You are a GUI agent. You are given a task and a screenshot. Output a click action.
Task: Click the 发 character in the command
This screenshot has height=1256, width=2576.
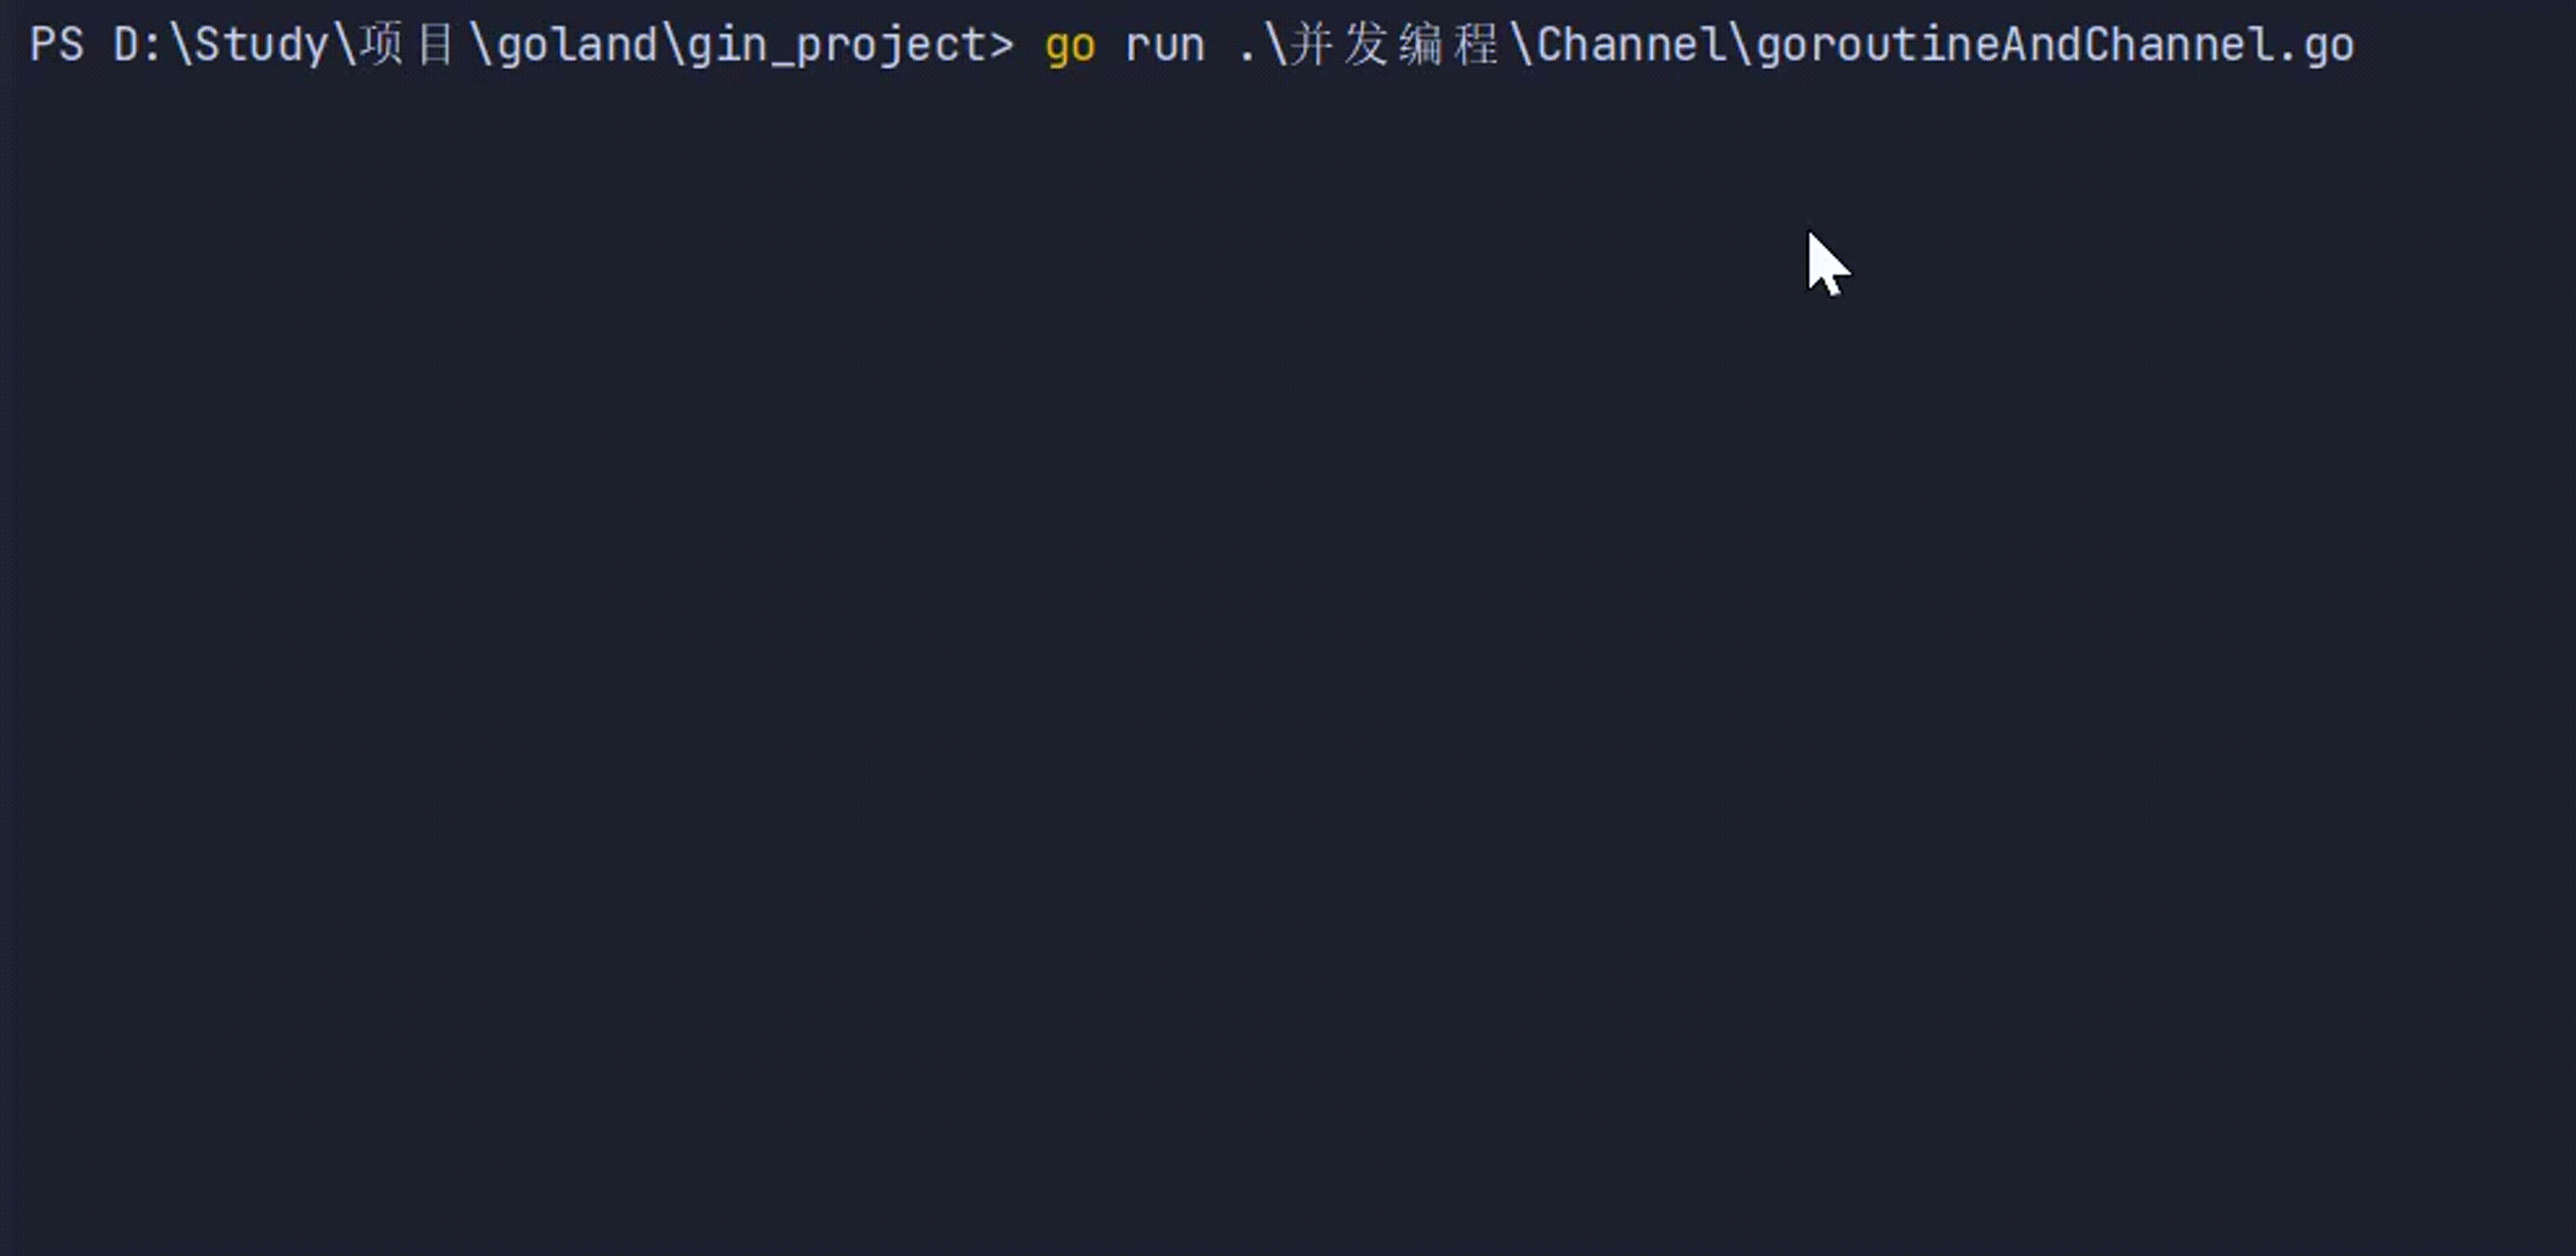tap(1366, 45)
